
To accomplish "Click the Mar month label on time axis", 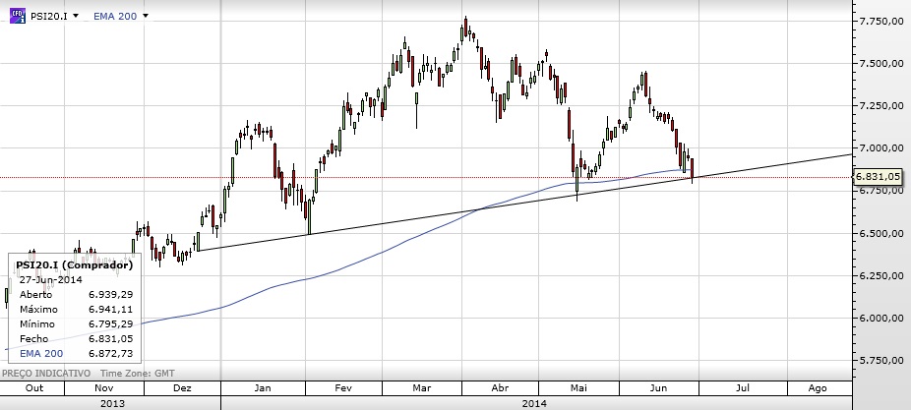I will coord(421,388).
